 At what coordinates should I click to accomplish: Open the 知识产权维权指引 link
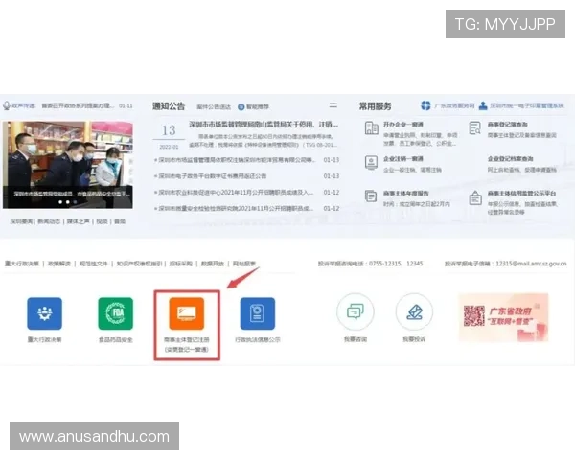(139, 264)
